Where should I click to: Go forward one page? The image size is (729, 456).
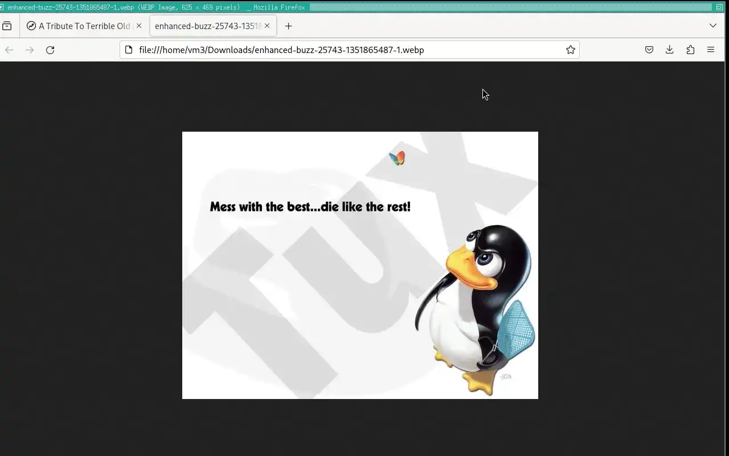(30, 50)
